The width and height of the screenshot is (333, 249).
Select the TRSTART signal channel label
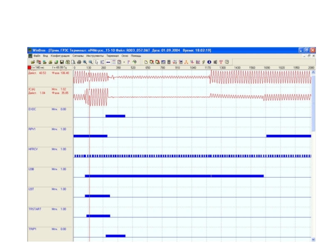35,209
